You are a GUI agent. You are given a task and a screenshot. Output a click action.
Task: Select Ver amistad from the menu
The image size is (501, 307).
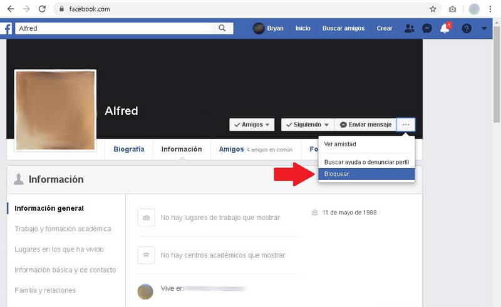(366, 144)
